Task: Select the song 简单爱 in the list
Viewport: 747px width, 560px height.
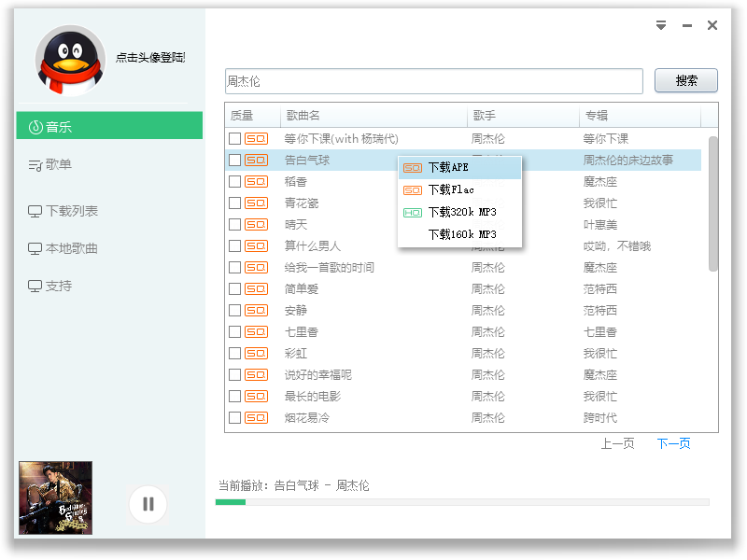Action: point(301,289)
